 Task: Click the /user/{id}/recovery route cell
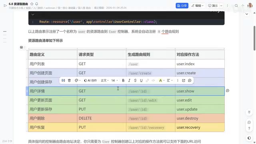pyautogui.click(x=150, y=127)
